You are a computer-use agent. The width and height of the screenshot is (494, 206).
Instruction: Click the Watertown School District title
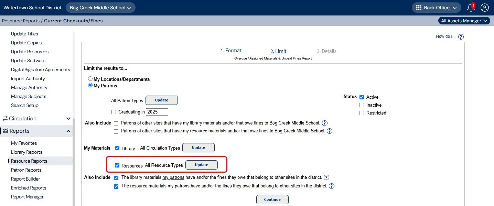(33, 8)
